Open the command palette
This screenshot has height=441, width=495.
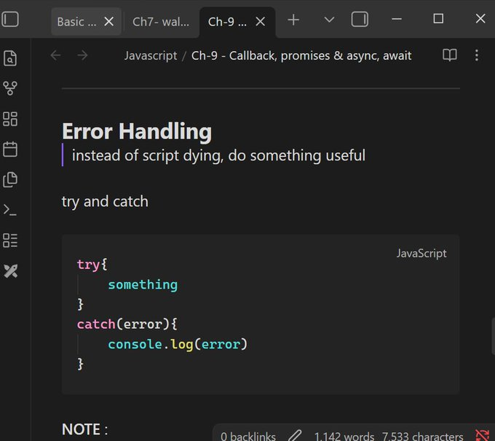10,210
